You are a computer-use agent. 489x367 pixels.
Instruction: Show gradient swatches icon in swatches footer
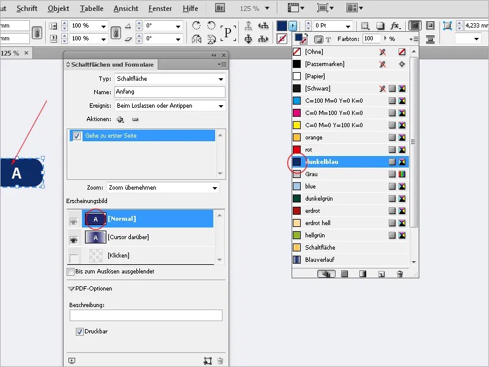coord(362,274)
